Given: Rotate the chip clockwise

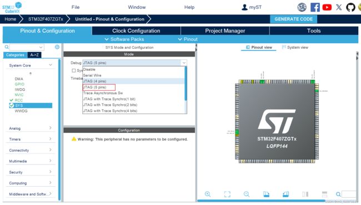Looking at the screenshot, I should (266, 194).
